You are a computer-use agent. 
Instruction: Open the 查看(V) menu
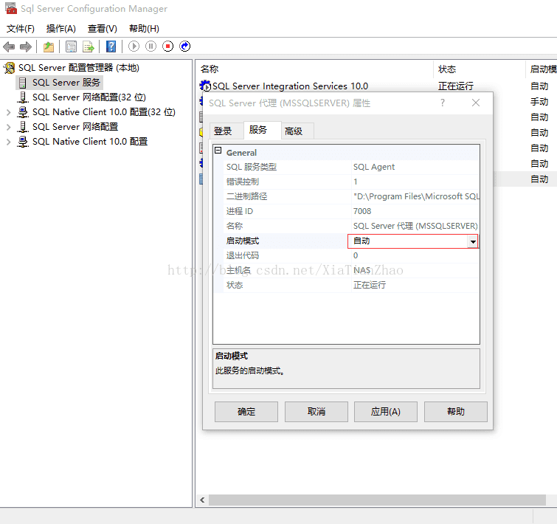pos(103,29)
